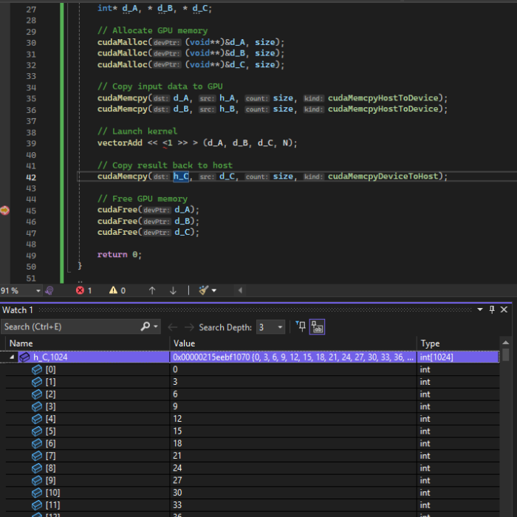Open the code cleanup dropdown arrow
This screenshot has width=517, height=517.
point(214,290)
